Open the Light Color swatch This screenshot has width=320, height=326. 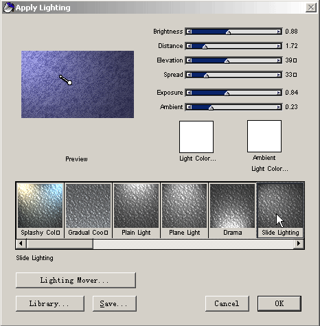(196, 137)
